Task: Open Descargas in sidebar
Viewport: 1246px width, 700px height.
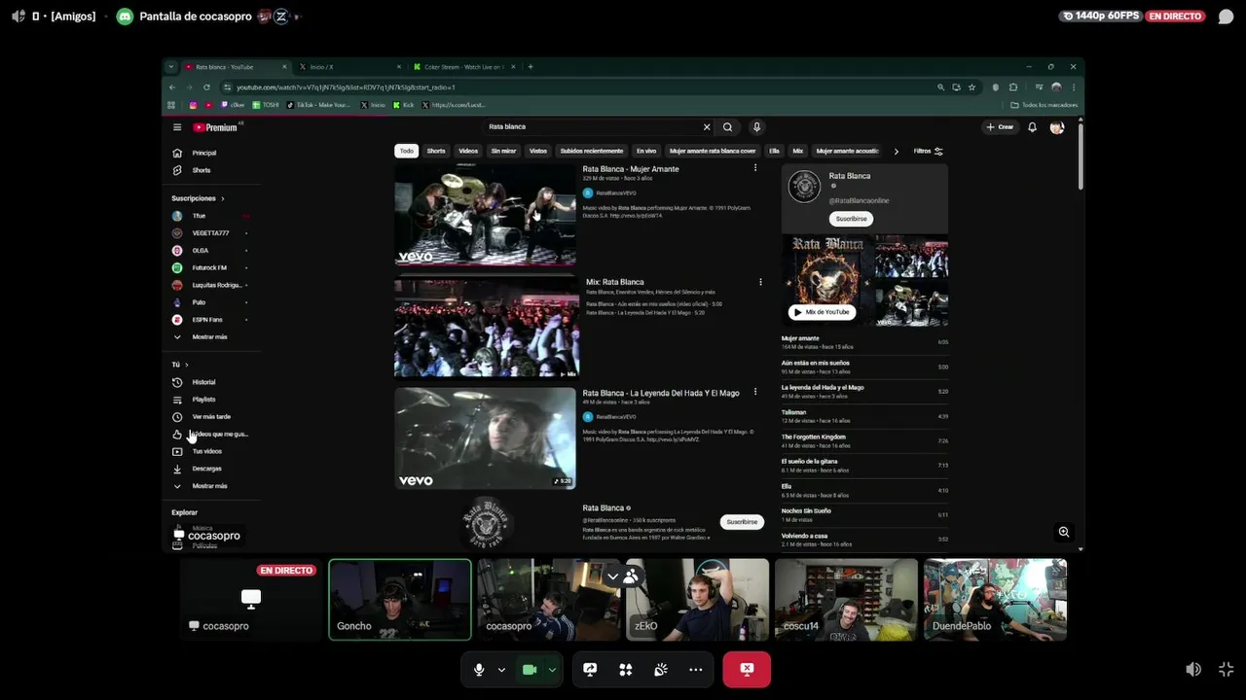Action: [206, 469]
